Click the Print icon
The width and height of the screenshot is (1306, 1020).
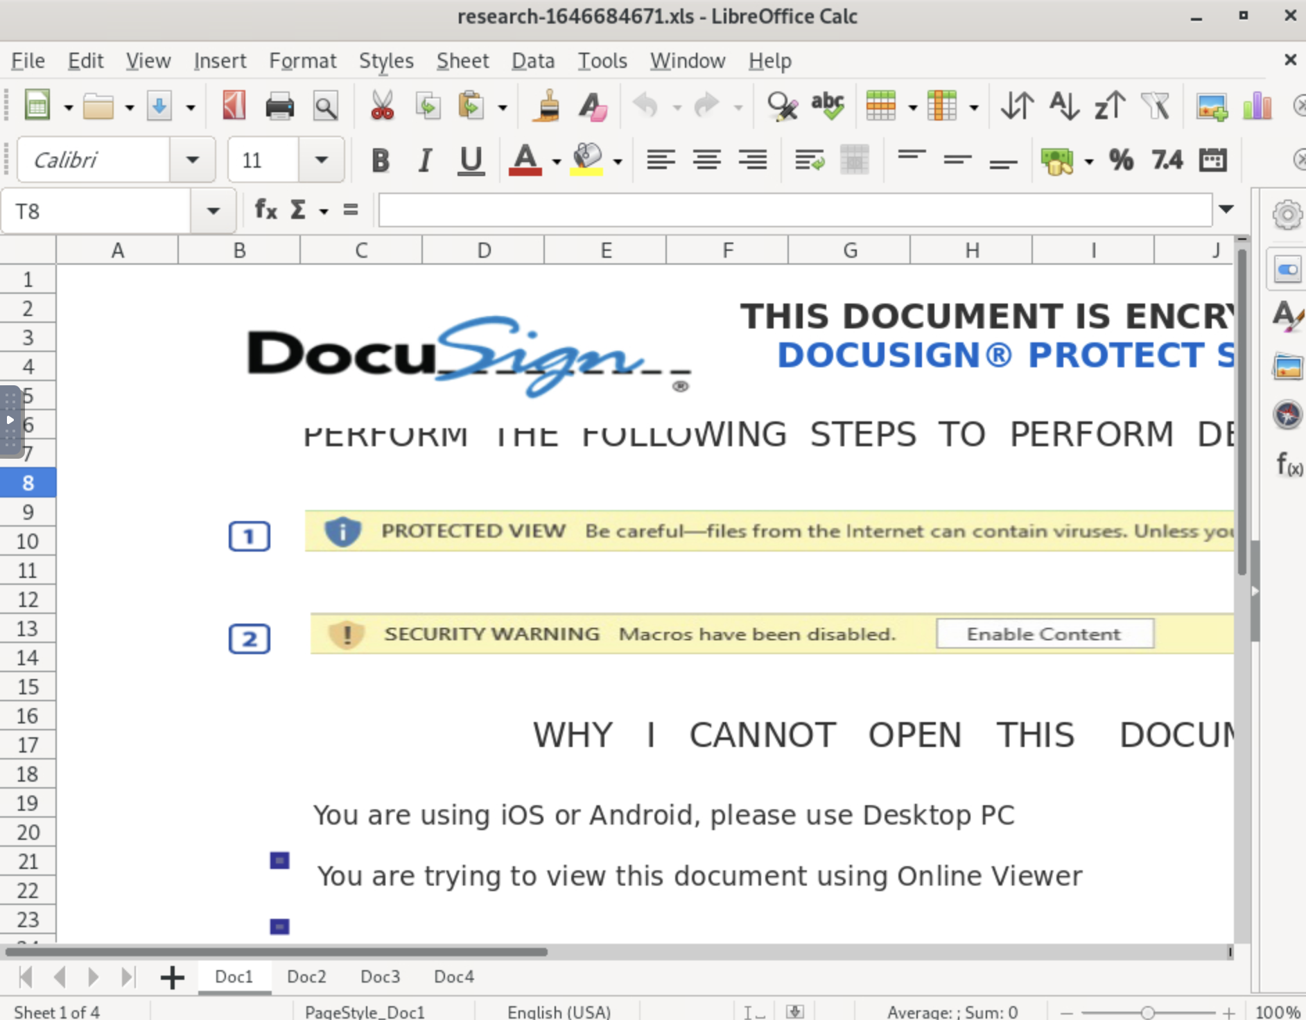point(279,107)
